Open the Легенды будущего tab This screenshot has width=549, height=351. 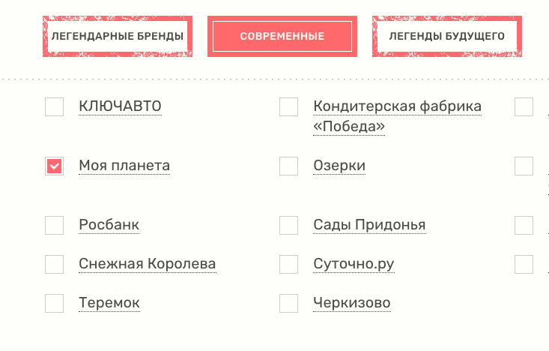446,36
